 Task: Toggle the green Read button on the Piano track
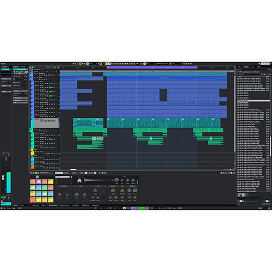[50, 88]
